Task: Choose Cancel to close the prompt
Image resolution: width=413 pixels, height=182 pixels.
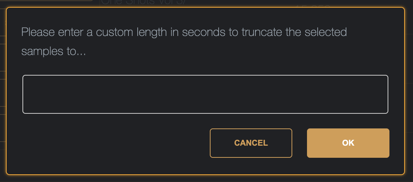Action: pos(251,143)
